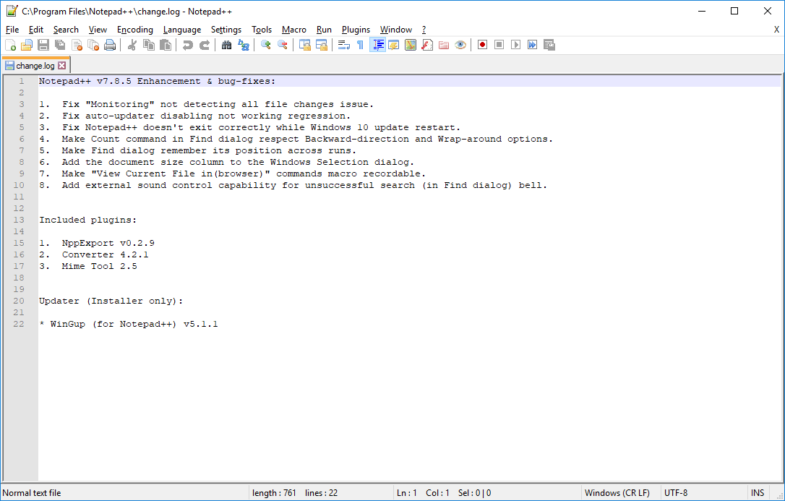Image resolution: width=785 pixels, height=501 pixels.
Task: Save all open files via toolbar
Action: [x=60, y=44]
